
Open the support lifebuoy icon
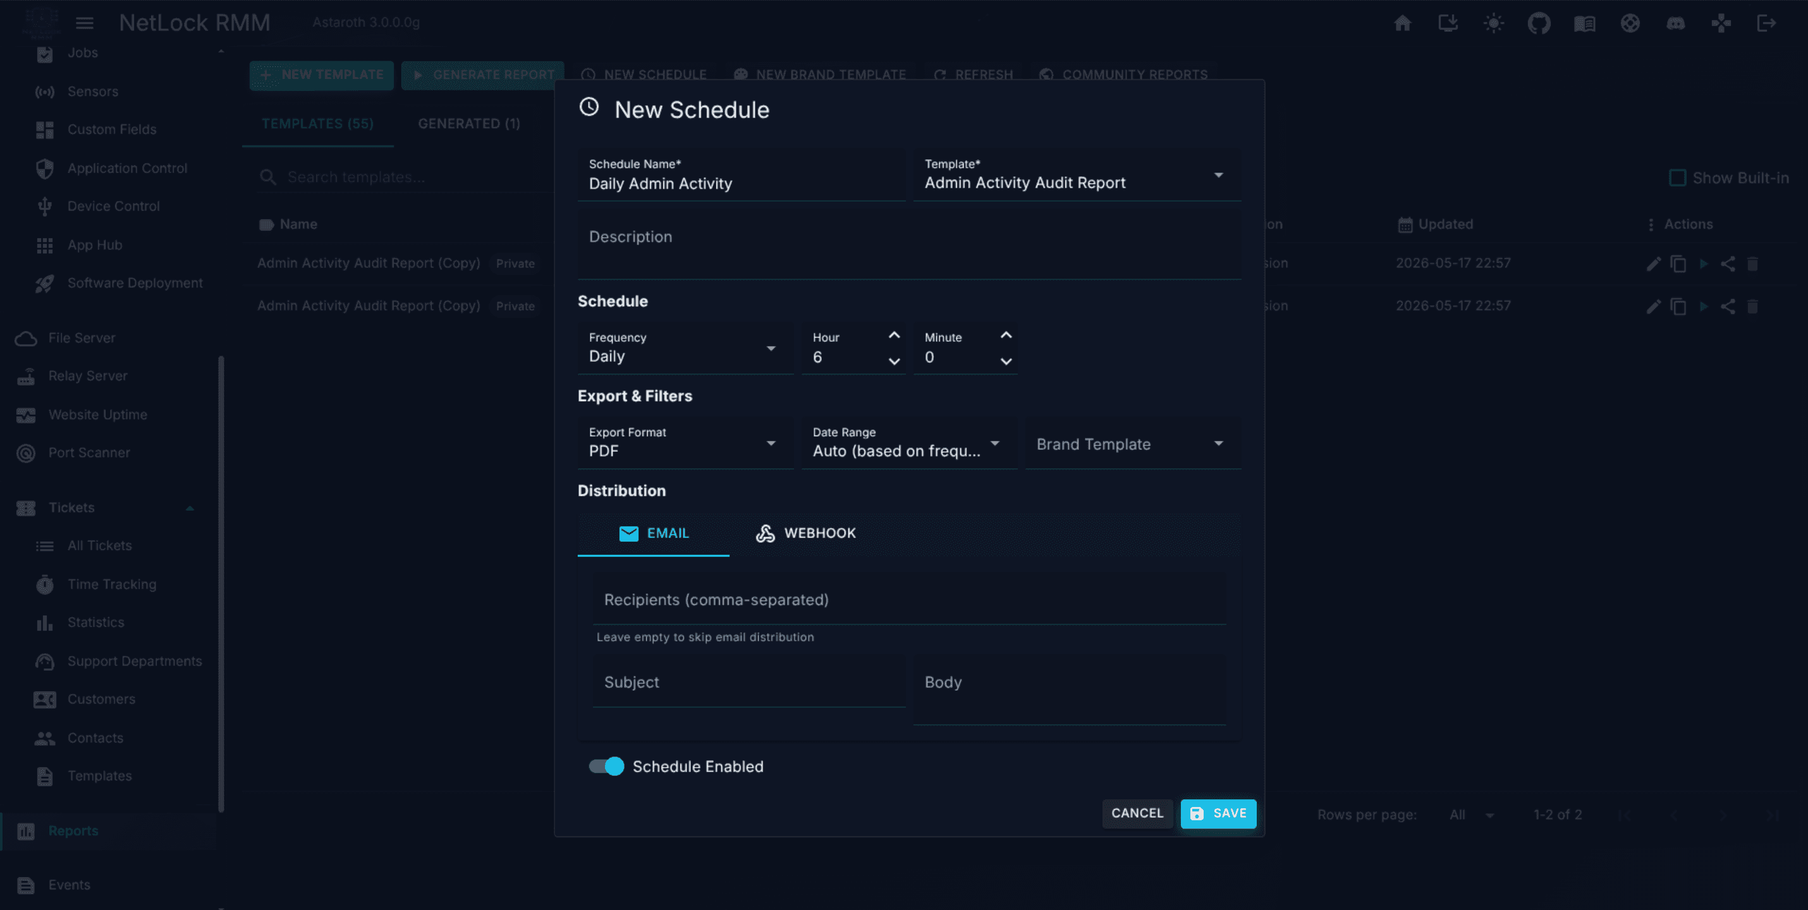click(1630, 23)
